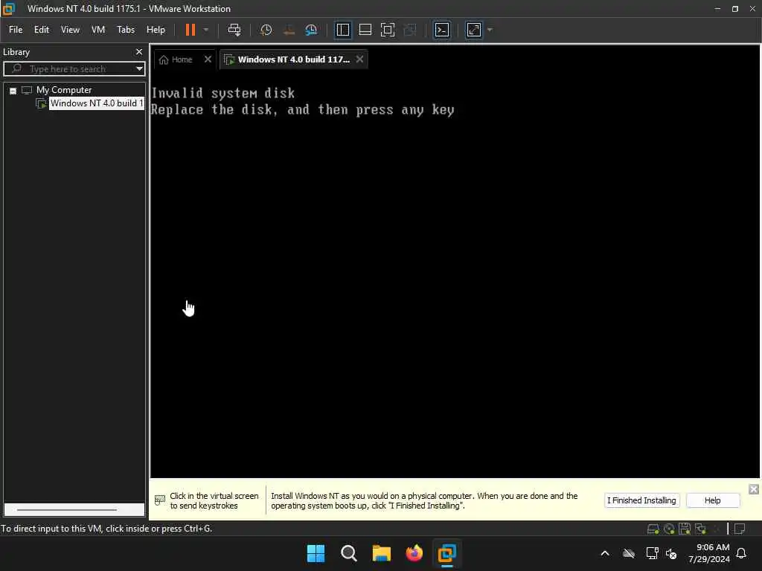Open the snapshot manager
The image size is (762, 571).
point(311,30)
